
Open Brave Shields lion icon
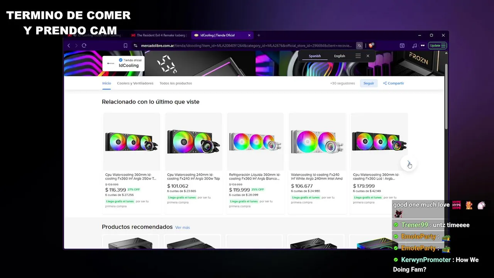coord(371,46)
